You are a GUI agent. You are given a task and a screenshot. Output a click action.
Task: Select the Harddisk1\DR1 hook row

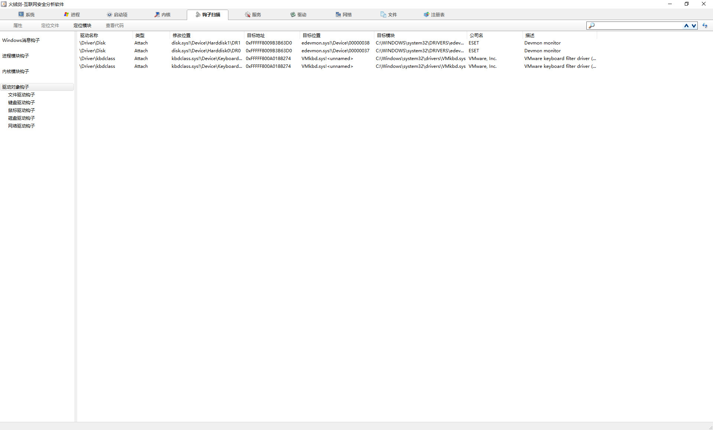(206, 43)
